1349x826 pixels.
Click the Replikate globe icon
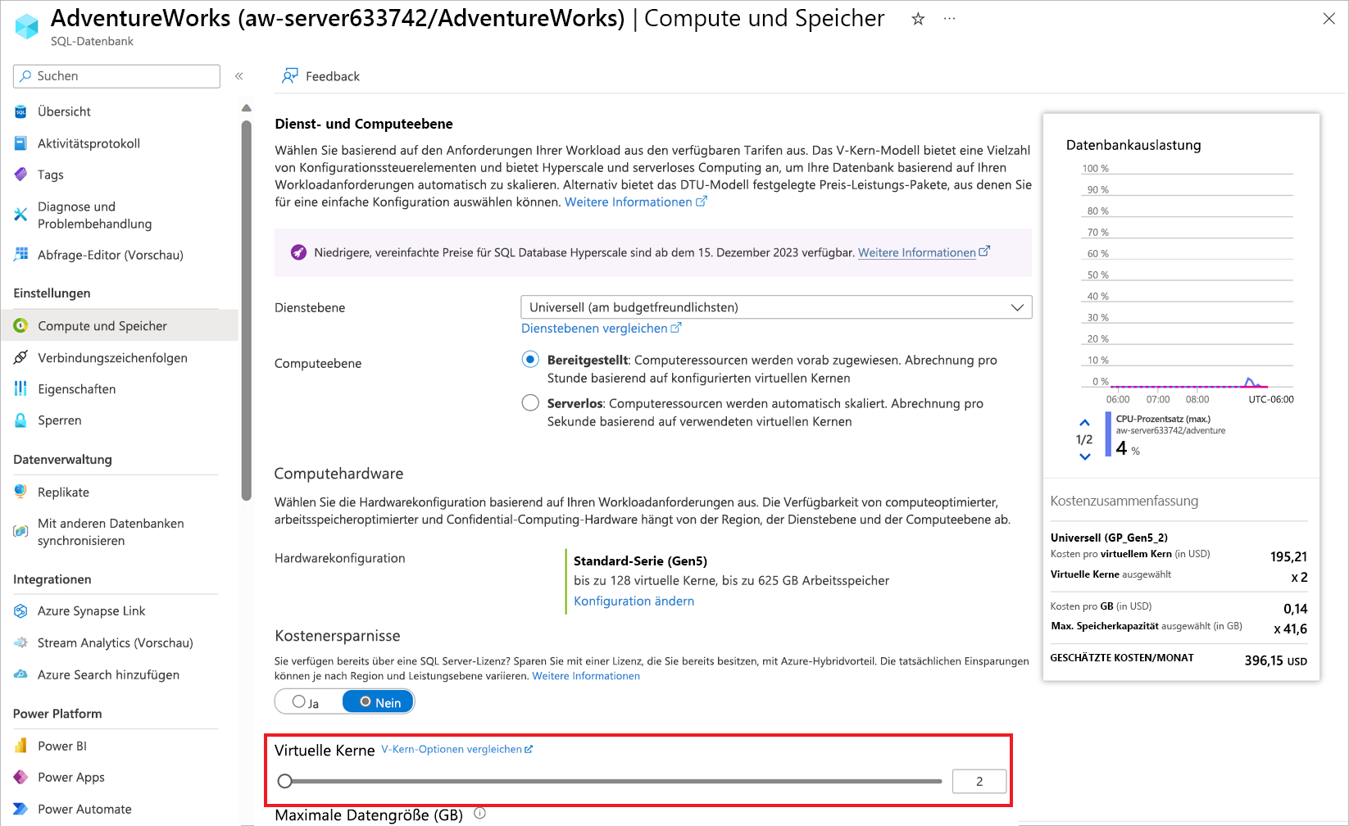20,492
